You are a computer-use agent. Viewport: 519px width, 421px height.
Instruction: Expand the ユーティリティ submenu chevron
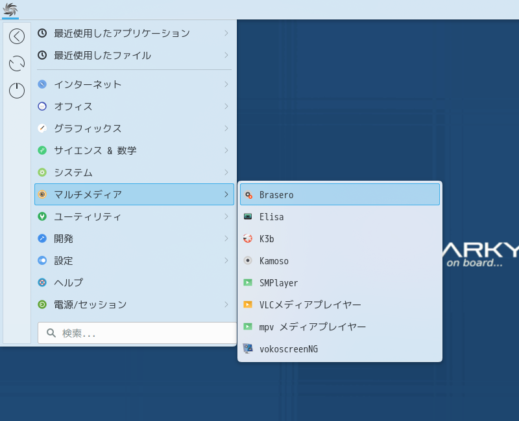pyautogui.click(x=226, y=216)
